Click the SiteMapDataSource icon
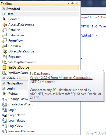The height and width of the screenshot is (135, 106). click(x=5, y=62)
